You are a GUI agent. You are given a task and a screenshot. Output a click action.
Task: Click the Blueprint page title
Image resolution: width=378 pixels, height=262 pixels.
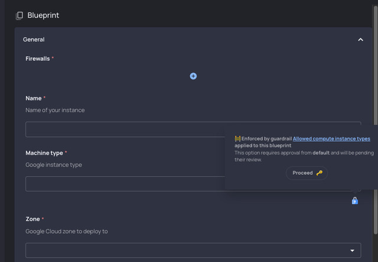43,15
